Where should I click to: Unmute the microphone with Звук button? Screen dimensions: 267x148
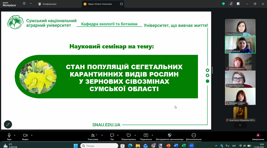coord(9,136)
